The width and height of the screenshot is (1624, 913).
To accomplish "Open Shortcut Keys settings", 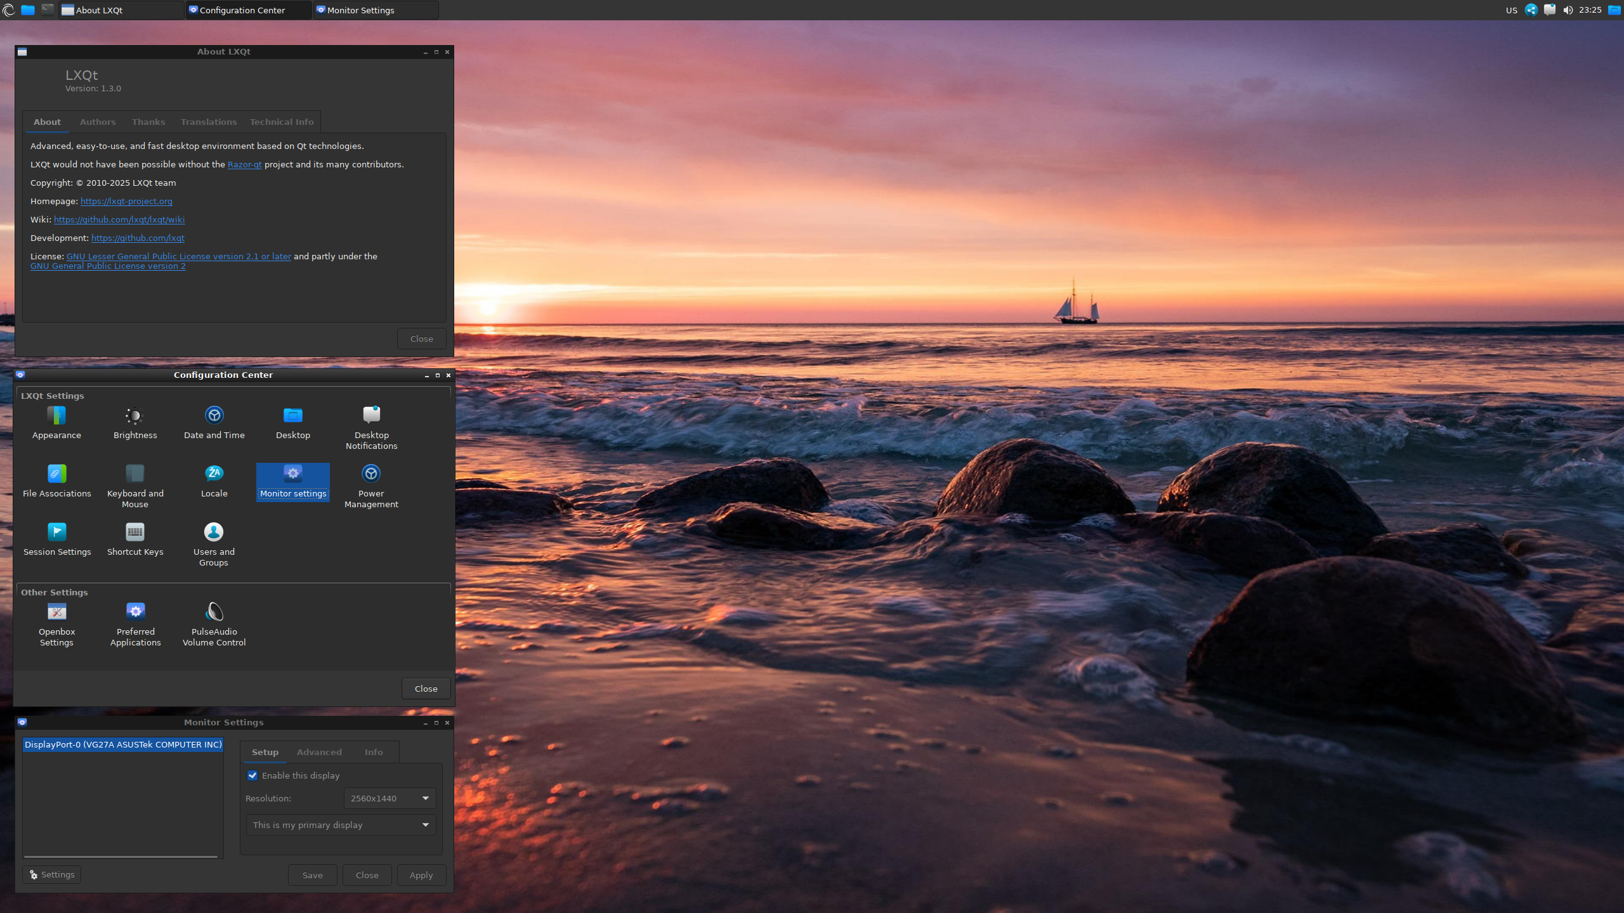I will click(x=134, y=533).
